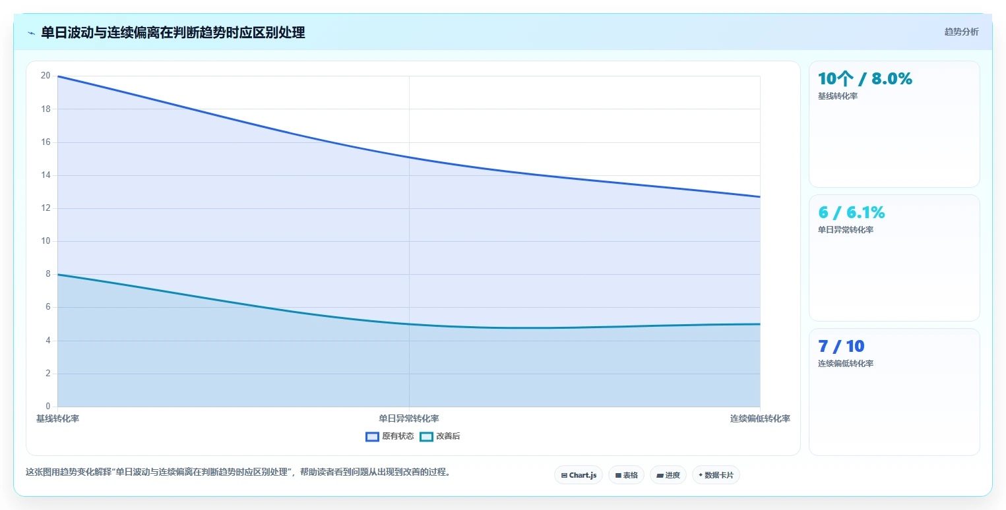Click the 表格 tag chip
Image resolution: width=1006 pixels, height=510 pixels.
[626, 475]
